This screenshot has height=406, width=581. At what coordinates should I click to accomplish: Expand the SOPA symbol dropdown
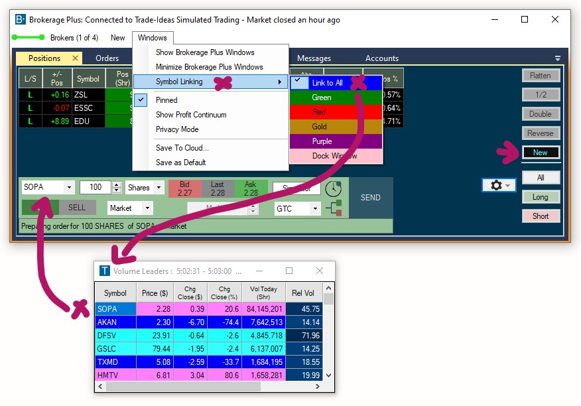[69, 188]
